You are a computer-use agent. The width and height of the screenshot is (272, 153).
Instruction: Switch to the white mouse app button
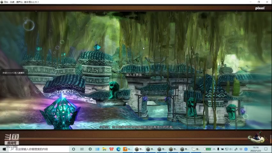click(x=196, y=149)
